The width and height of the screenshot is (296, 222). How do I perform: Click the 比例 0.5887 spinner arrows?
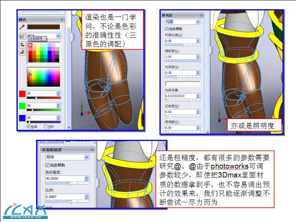pyautogui.click(x=86, y=197)
